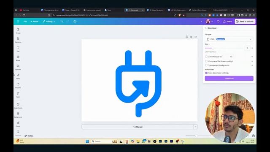The height and width of the screenshot is (152, 270).
Task: Click the premium marker on the Compress file row
Action: [x=252, y=61]
